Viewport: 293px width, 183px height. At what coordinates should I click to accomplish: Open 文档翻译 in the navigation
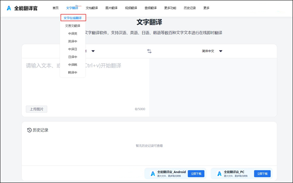coord(92,8)
